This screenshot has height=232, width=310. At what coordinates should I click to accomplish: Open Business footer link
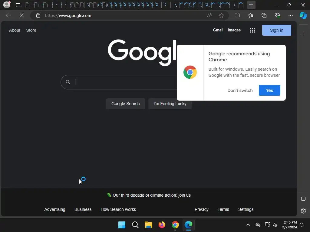coord(83,209)
